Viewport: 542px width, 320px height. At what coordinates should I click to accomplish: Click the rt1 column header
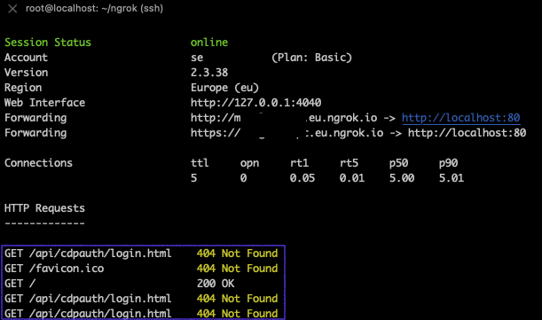299,163
